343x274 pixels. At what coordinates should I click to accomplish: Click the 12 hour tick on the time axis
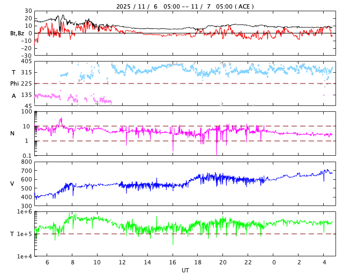(122, 262)
